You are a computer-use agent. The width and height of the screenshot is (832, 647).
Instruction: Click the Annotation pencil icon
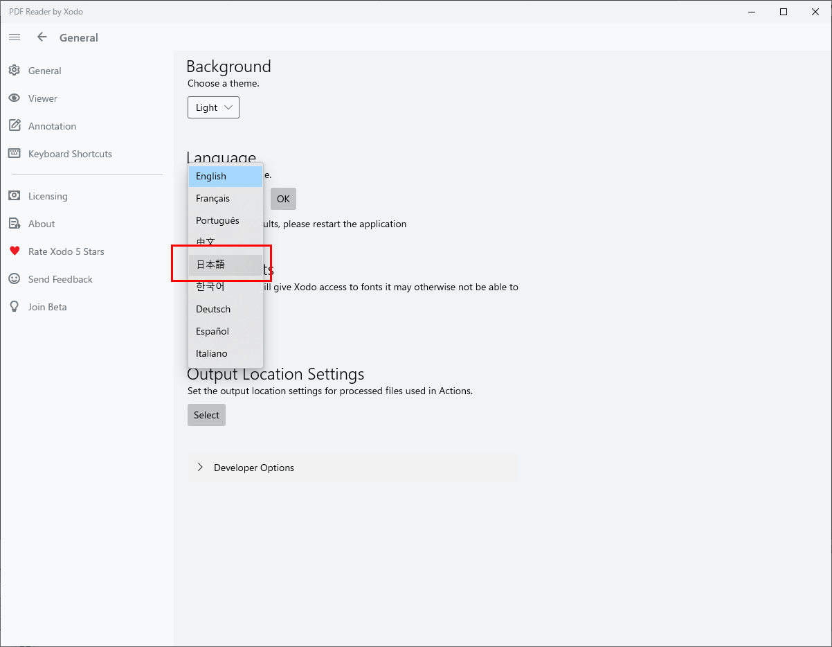[x=14, y=126]
